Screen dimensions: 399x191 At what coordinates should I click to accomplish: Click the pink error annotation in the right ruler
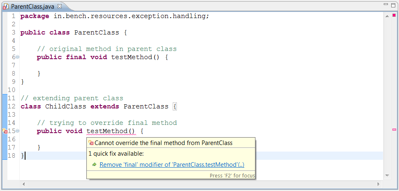tap(394, 130)
